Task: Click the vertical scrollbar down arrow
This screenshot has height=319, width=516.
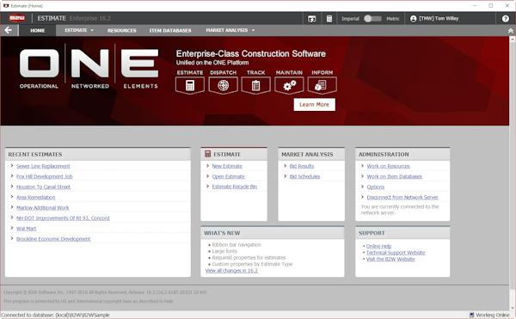Action: 513,308
